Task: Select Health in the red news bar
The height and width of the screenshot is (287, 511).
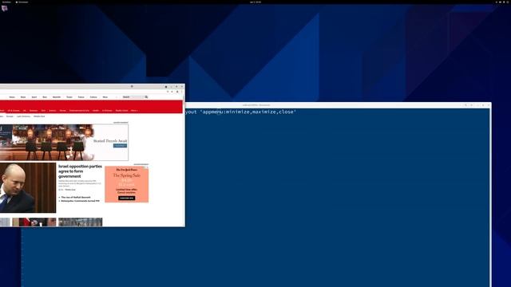Action: [96, 111]
